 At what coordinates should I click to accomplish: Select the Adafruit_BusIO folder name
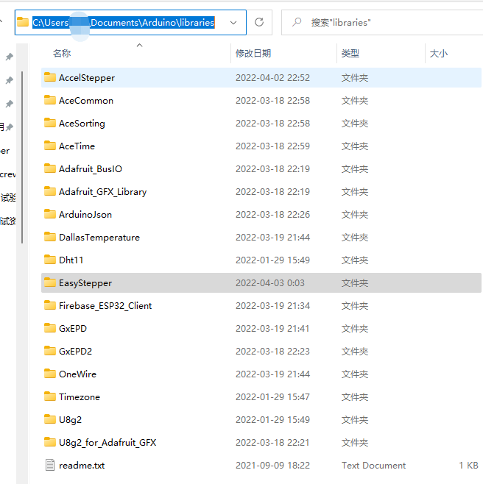[x=91, y=169]
